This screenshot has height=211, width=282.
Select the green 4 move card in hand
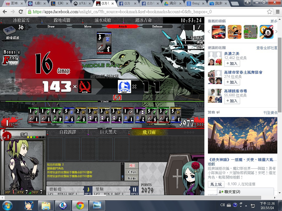tap(57, 115)
